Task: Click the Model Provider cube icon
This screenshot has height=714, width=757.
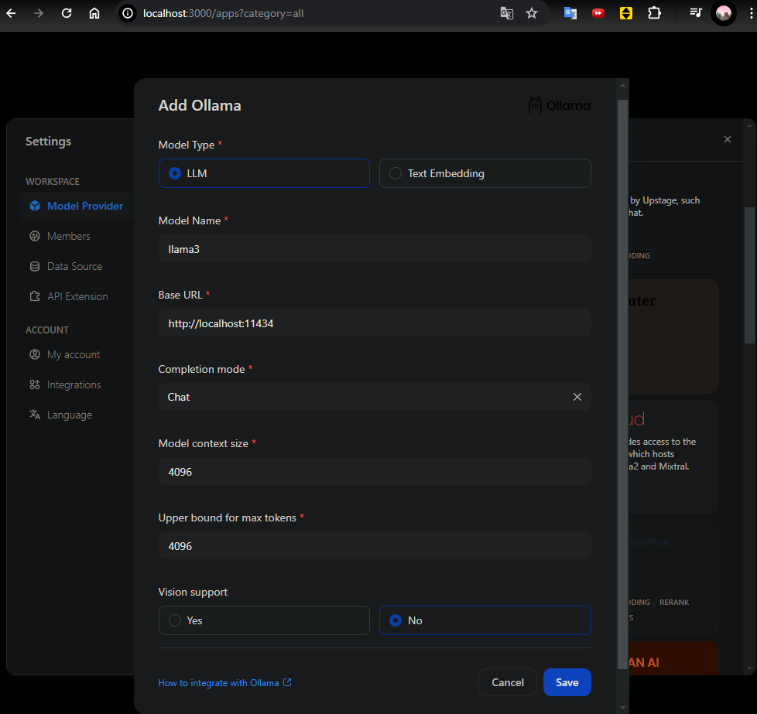Action: [35, 206]
